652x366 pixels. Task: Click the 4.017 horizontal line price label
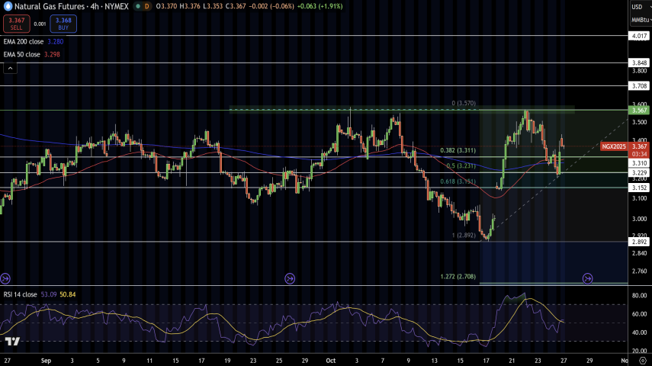pyautogui.click(x=638, y=36)
